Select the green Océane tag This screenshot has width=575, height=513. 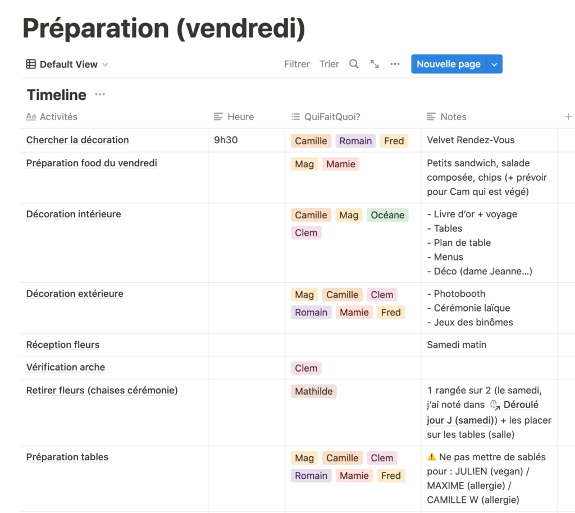[x=387, y=215]
